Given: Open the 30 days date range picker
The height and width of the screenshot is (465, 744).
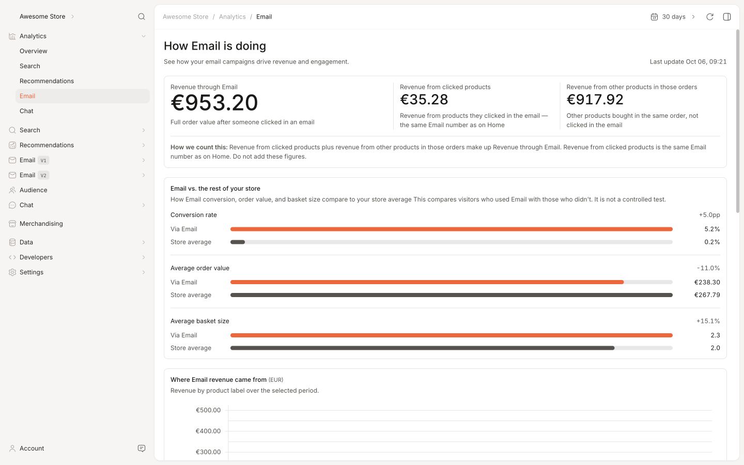Looking at the screenshot, I should pos(673,17).
